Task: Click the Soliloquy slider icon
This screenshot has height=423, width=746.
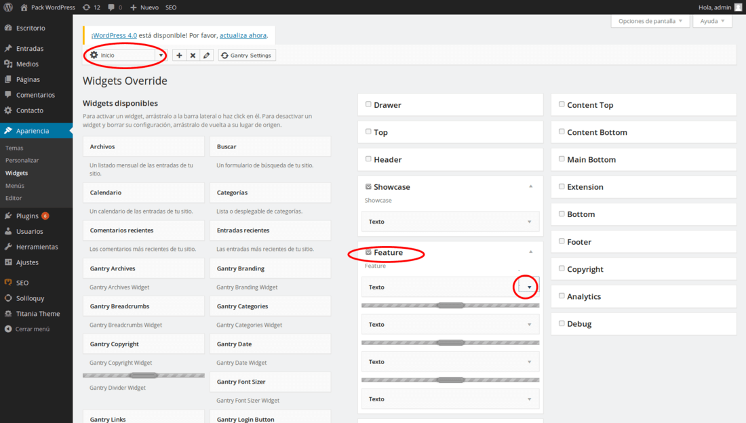Action: click(x=8, y=298)
